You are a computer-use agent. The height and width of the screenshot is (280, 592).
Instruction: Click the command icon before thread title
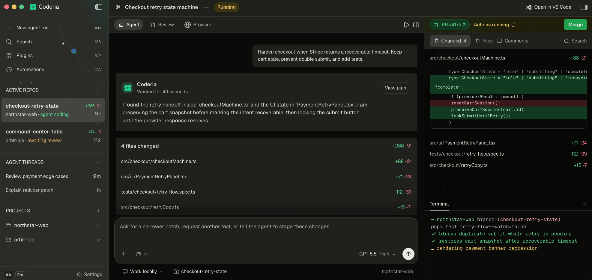click(118, 7)
